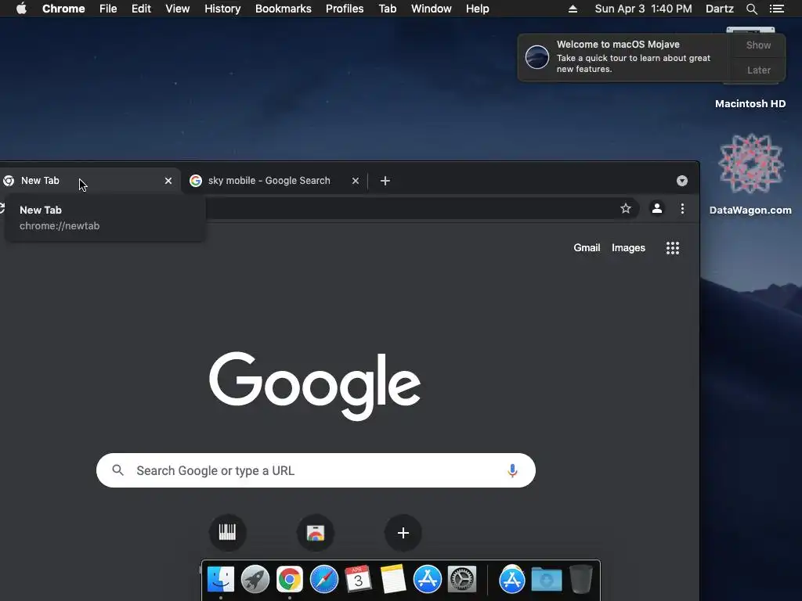Click the Dartz user name in menu bar

719,9
